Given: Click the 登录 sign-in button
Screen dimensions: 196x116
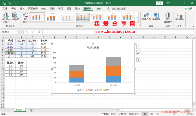Looking at the screenshot, I should (159, 3).
